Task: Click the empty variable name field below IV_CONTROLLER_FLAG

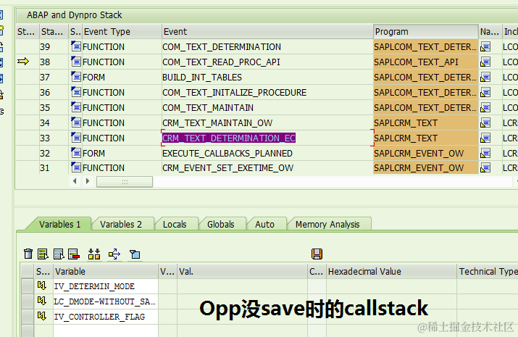Action: 106,330
